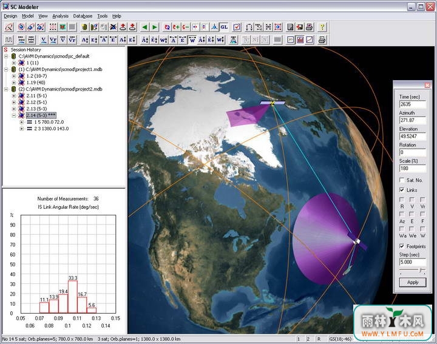Open the Database menu
Viewport: 437px width, 344px height.
[83, 16]
